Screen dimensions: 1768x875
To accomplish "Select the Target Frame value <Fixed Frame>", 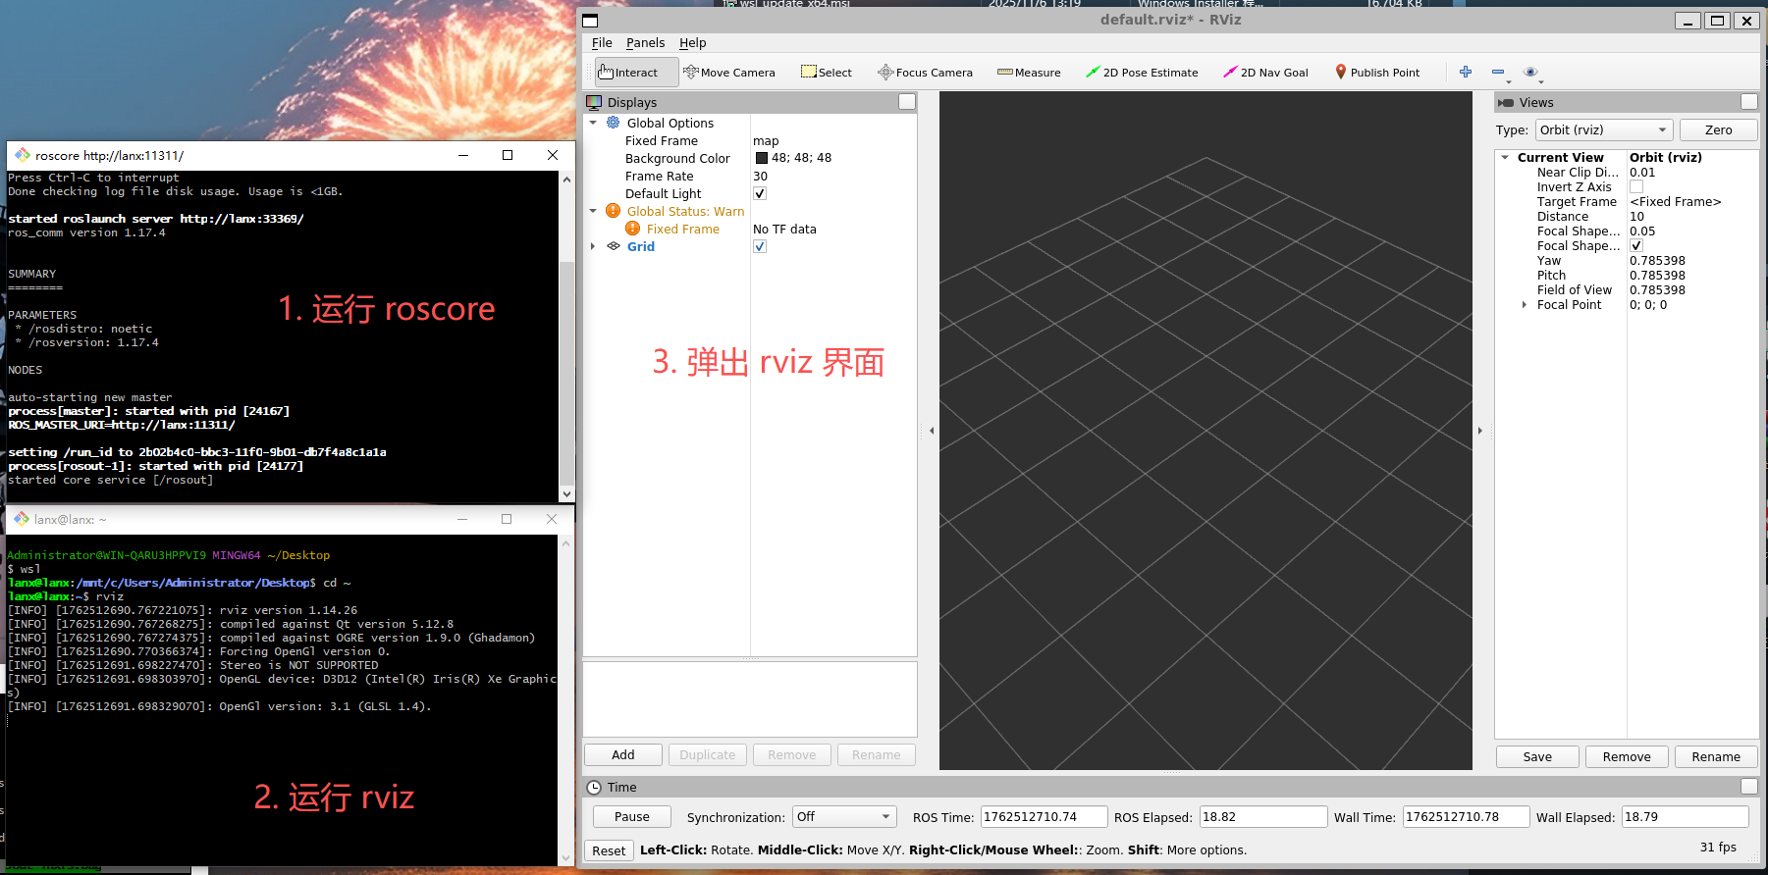I will point(1676,201).
